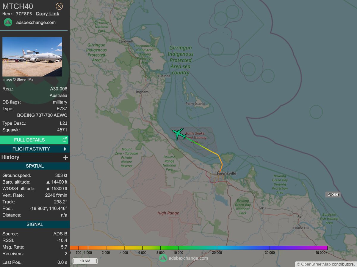Click the adsbexchange.com logo below the map
The width and height of the screenshot is (357, 267).
162,258
